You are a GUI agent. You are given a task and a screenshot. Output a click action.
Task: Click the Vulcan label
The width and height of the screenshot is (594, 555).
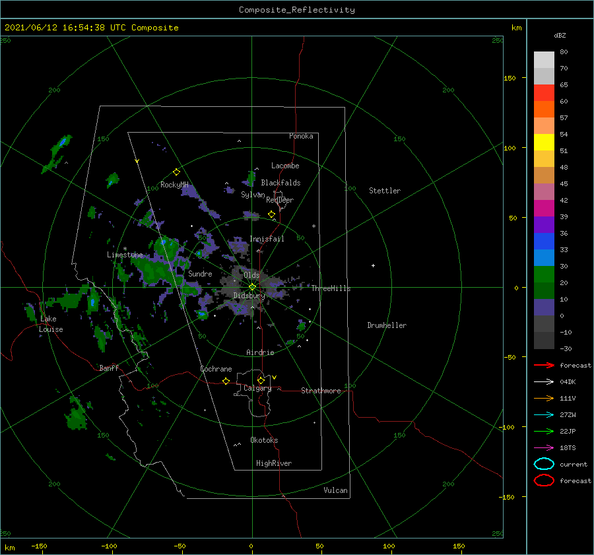pos(335,490)
